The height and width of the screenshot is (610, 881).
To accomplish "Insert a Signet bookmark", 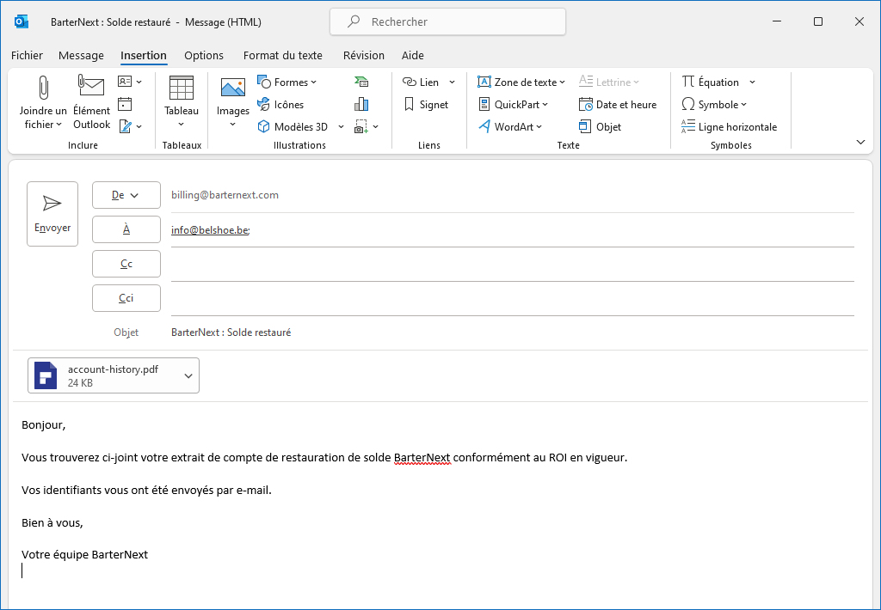I will pyautogui.click(x=426, y=104).
